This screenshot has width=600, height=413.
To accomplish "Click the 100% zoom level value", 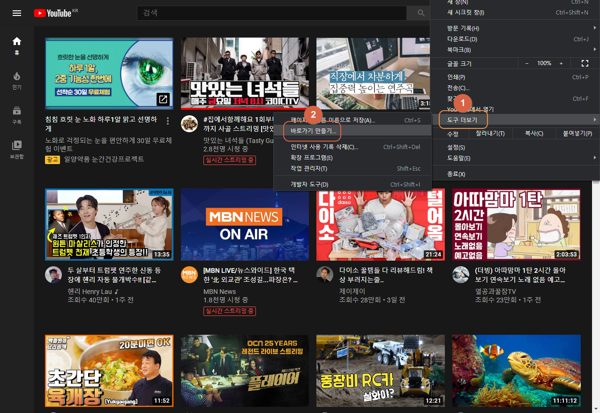I will click(544, 63).
